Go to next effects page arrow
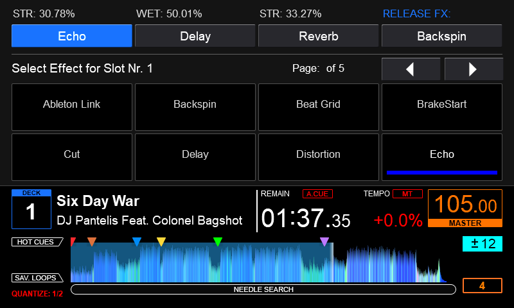This screenshot has width=514, height=308. coord(474,69)
